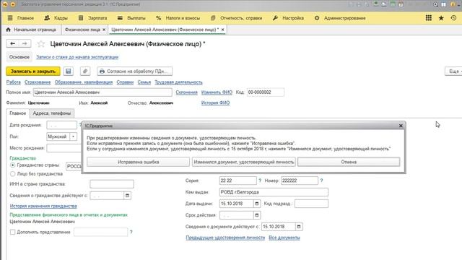Go to Начальная страница tab

coord(31,30)
